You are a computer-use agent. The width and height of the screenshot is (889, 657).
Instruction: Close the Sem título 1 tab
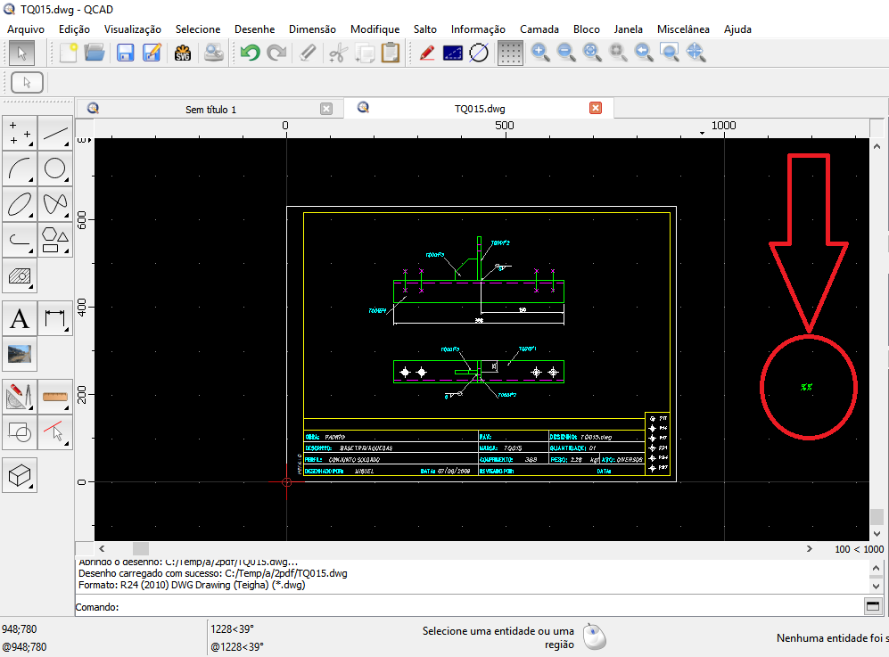(326, 109)
